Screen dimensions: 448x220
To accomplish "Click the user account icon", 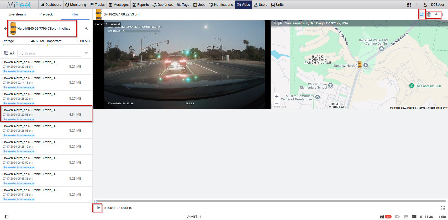I will click(425, 4).
